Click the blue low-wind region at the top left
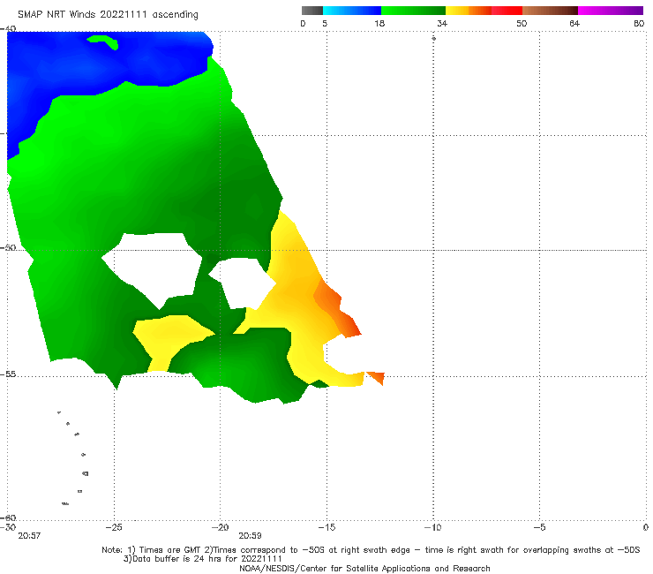 click(83, 67)
